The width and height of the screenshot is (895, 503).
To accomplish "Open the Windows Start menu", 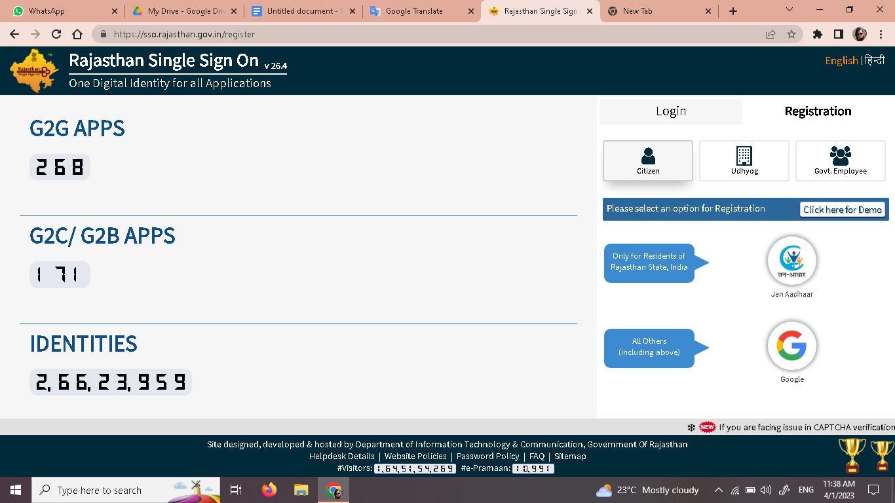I will 15,490.
